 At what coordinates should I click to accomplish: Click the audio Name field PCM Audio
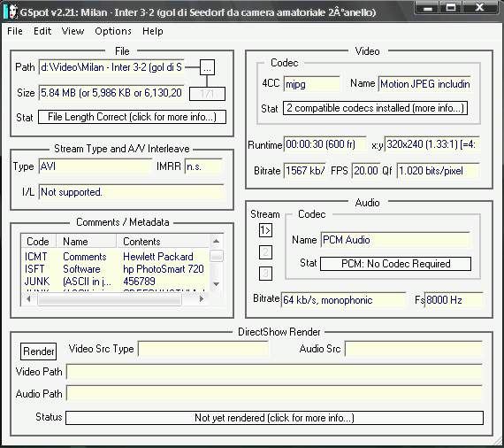(395, 240)
